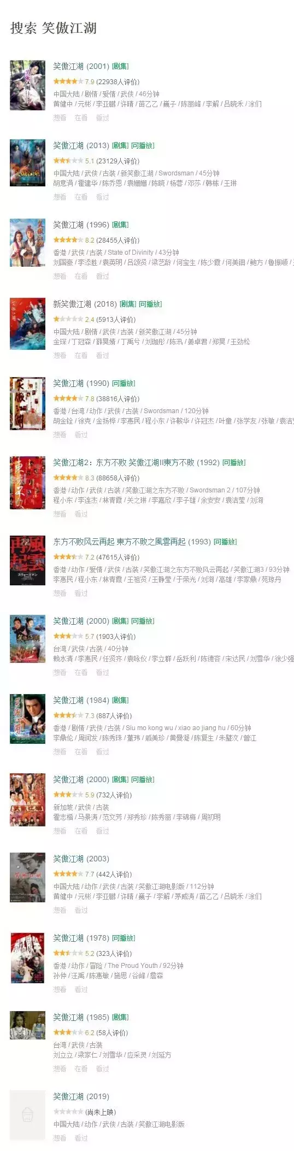Mark 笑傲江湖 (2019) as 想看
The image size is (294, 1151).
[x=60, y=1138]
